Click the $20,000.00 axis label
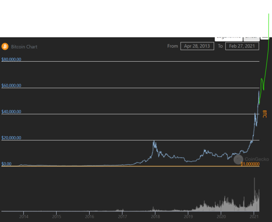 point(11,138)
